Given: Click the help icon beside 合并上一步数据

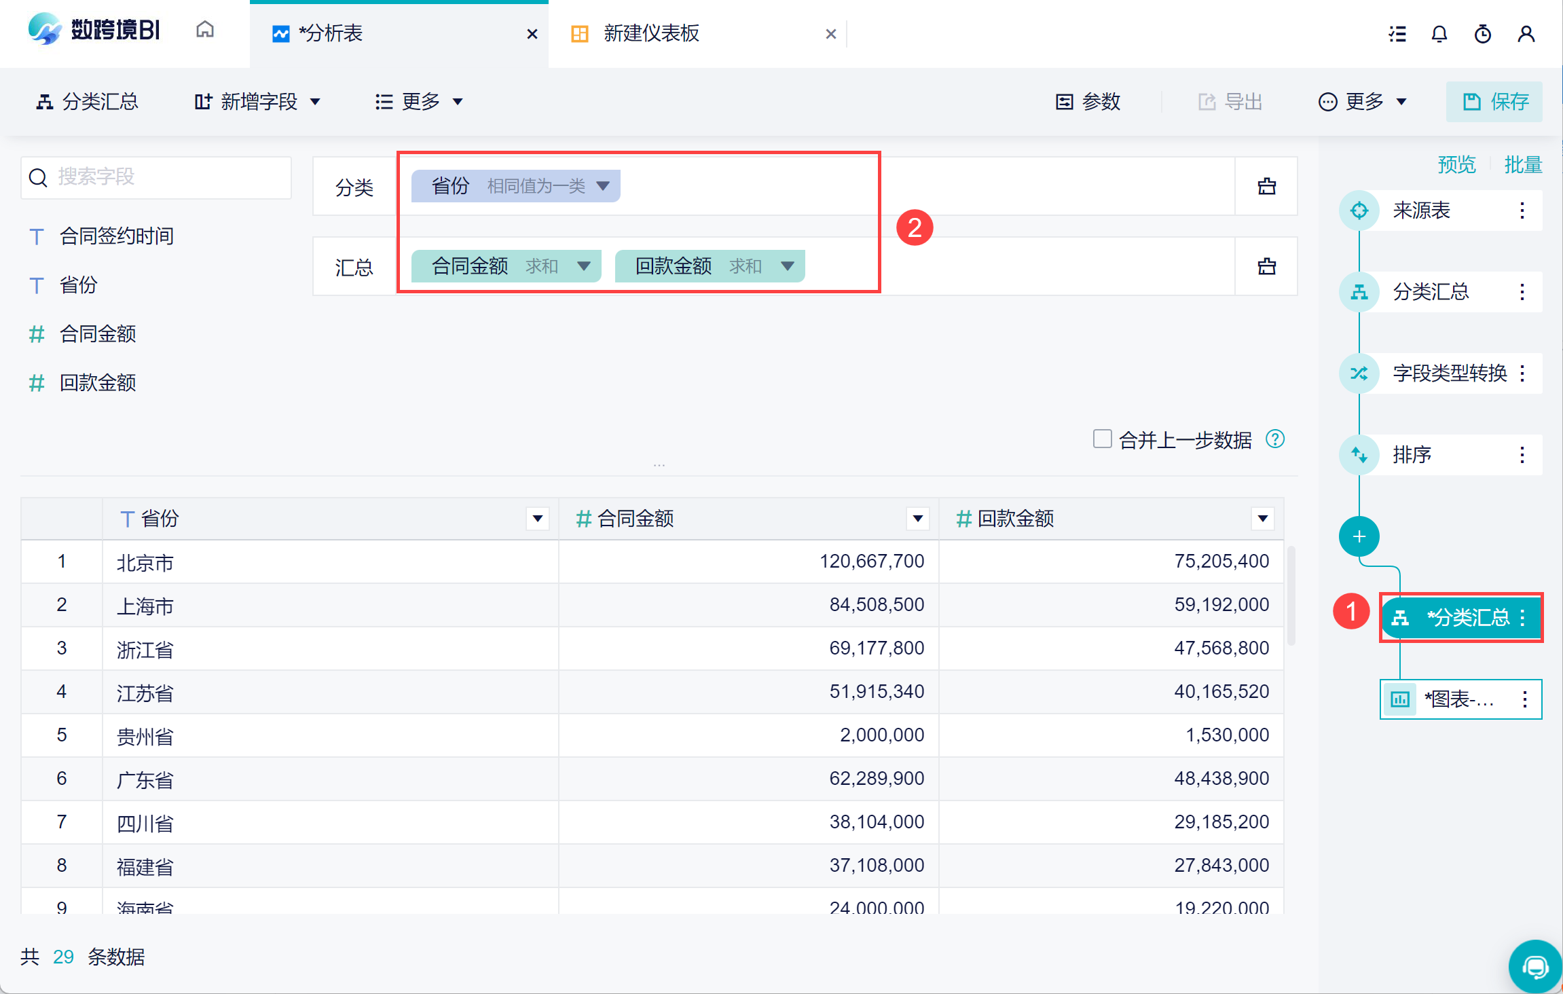Looking at the screenshot, I should tap(1275, 439).
